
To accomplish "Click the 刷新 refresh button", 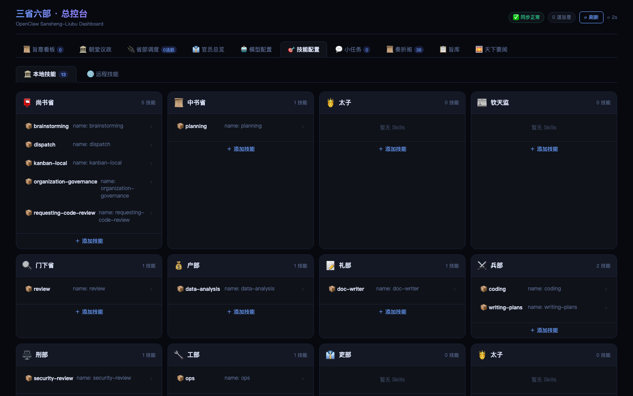I will coord(591,17).
